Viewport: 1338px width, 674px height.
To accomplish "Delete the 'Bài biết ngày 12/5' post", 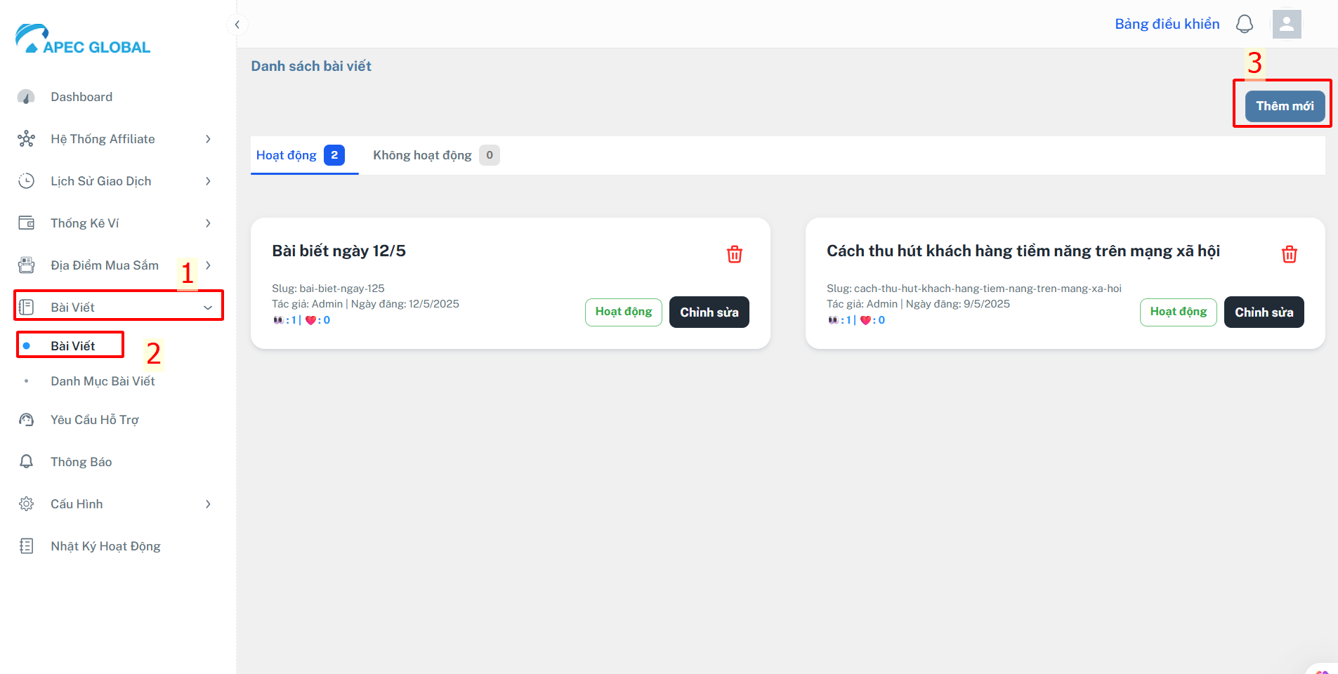I will [735, 254].
